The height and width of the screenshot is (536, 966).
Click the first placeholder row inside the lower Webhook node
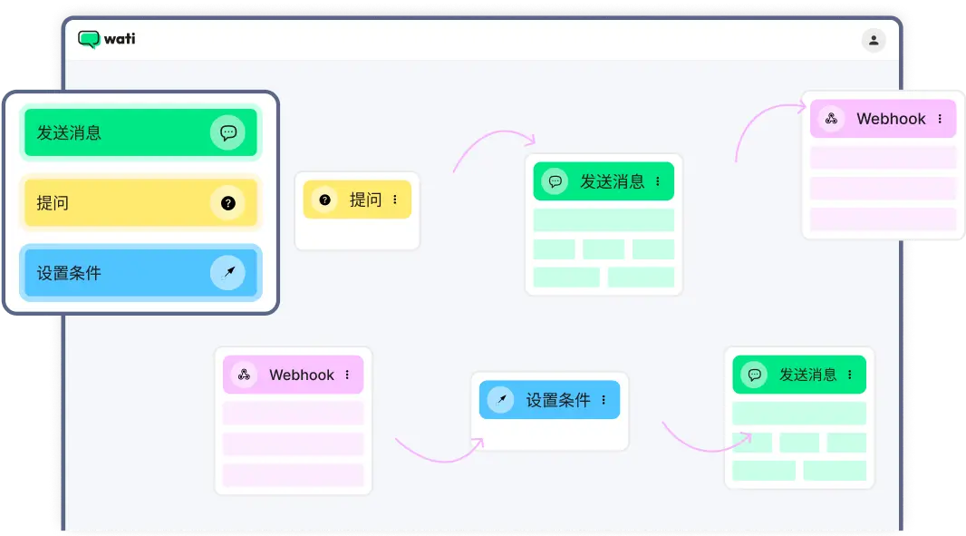(293, 413)
